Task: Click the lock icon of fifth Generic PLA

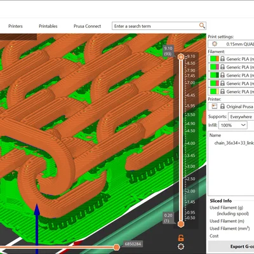Action: [222, 91]
